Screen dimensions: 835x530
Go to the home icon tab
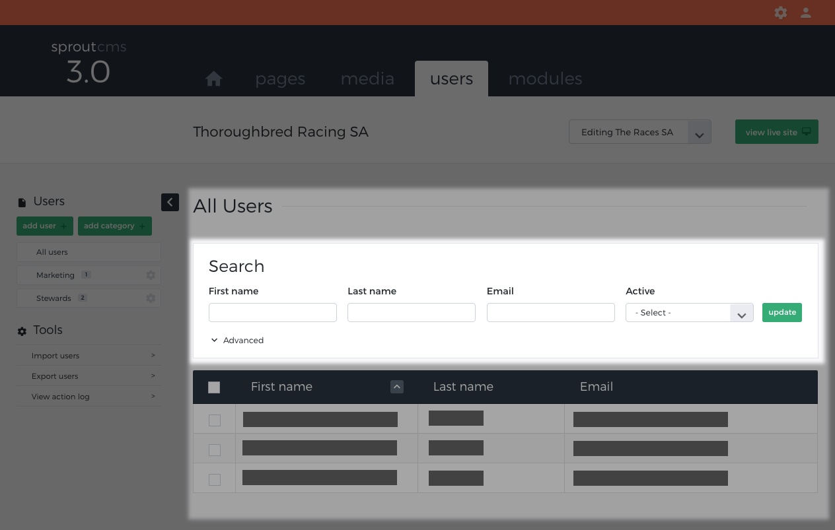click(x=213, y=79)
